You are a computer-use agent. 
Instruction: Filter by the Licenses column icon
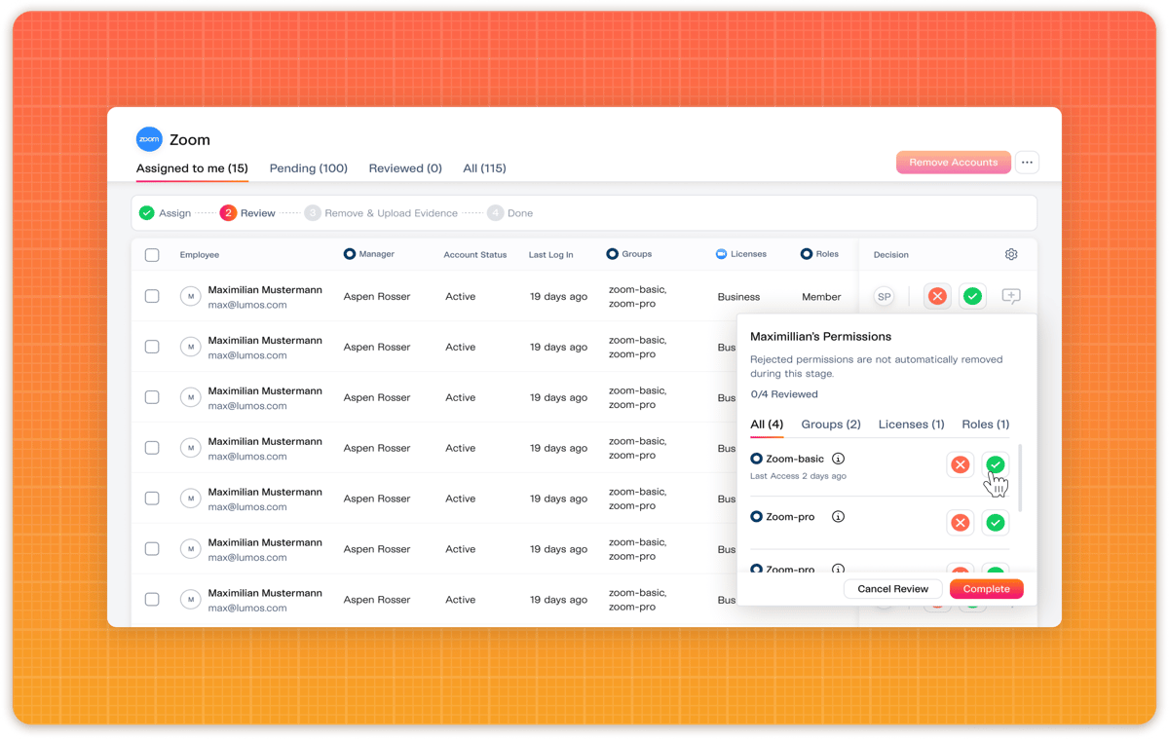[x=721, y=254]
